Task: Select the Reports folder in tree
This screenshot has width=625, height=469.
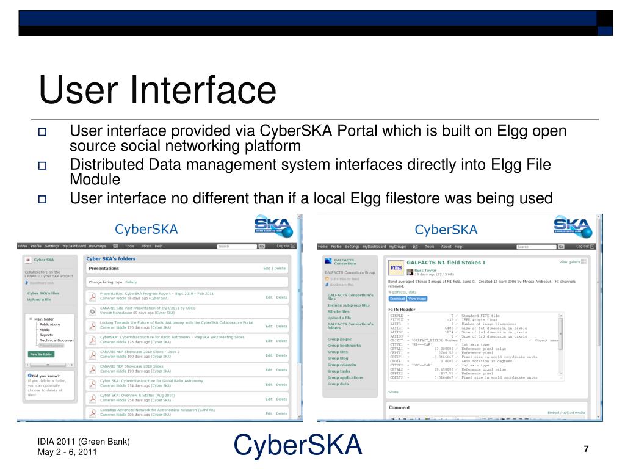Action: coord(46,335)
